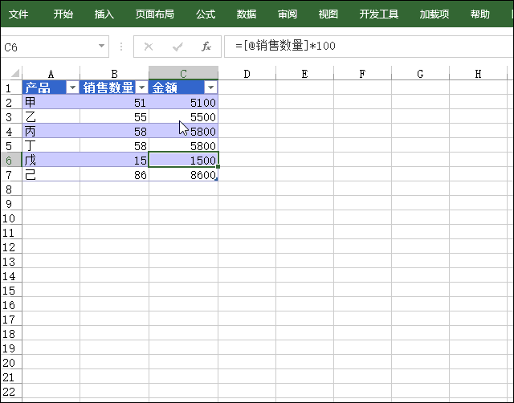Open the 销售数量 column filter dropdown
The height and width of the screenshot is (403, 514).
[x=141, y=88]
